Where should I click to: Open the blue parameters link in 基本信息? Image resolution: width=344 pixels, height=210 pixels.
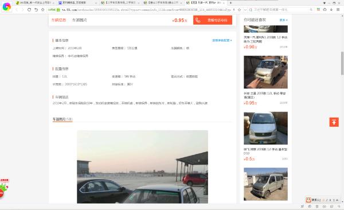point(222,40)
